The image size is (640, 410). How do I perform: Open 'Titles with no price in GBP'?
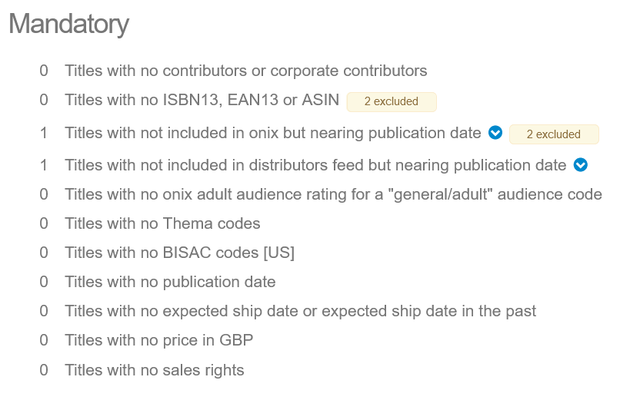pos(158,340)
